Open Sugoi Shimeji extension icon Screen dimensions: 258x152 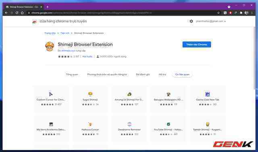[90, 94]
